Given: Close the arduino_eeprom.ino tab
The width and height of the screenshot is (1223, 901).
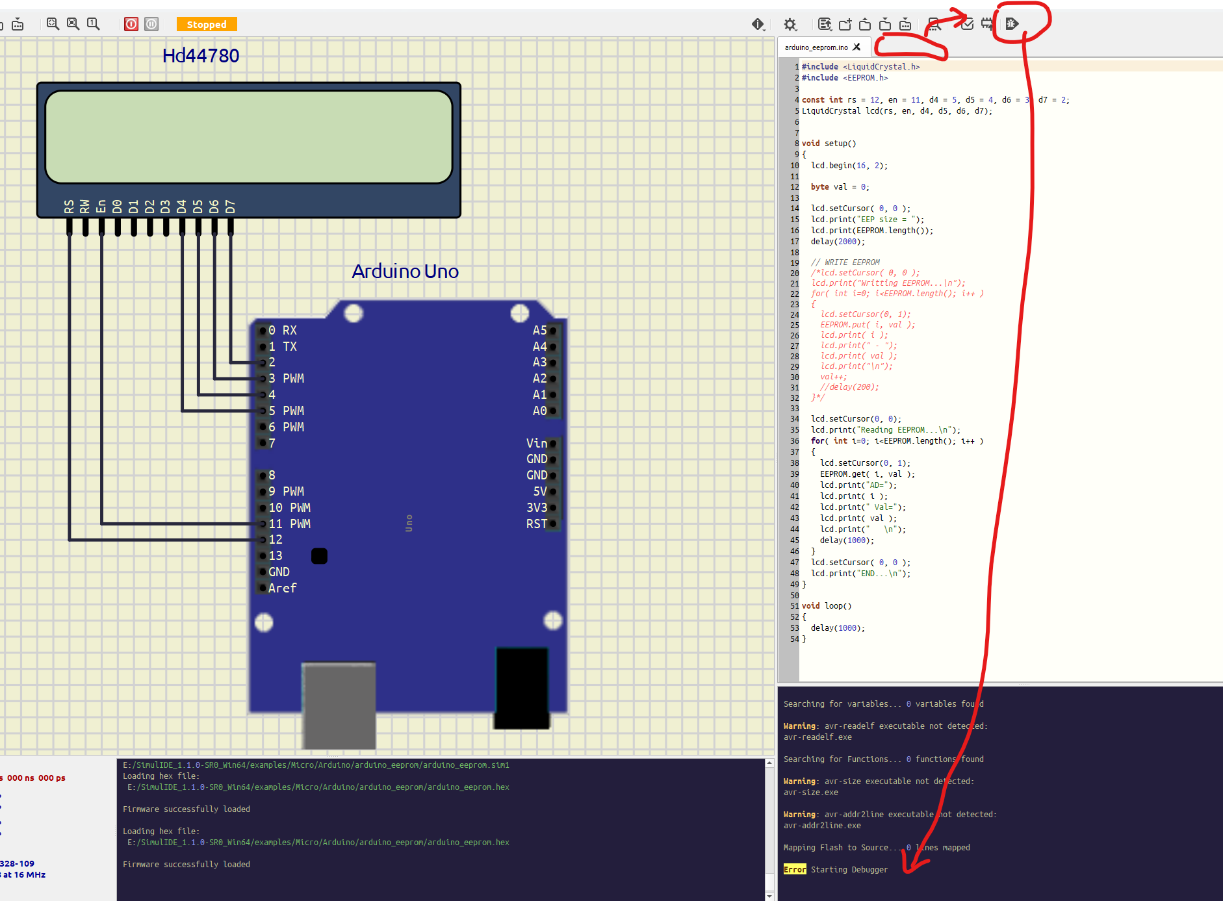Looking at the screenshot, I should [x=856, y=47].
